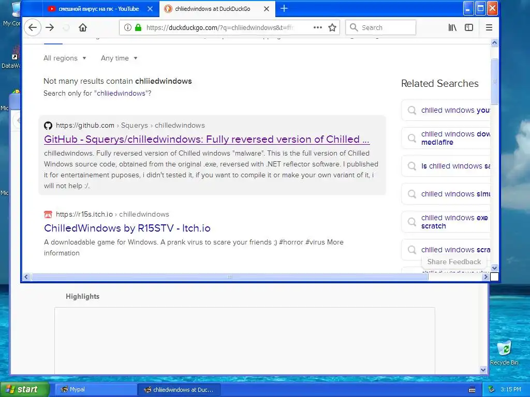This screenshot has width=530, height=397.
Task: Select related search 'chilled windows simulator'
Action: click(x=446, y=194)
